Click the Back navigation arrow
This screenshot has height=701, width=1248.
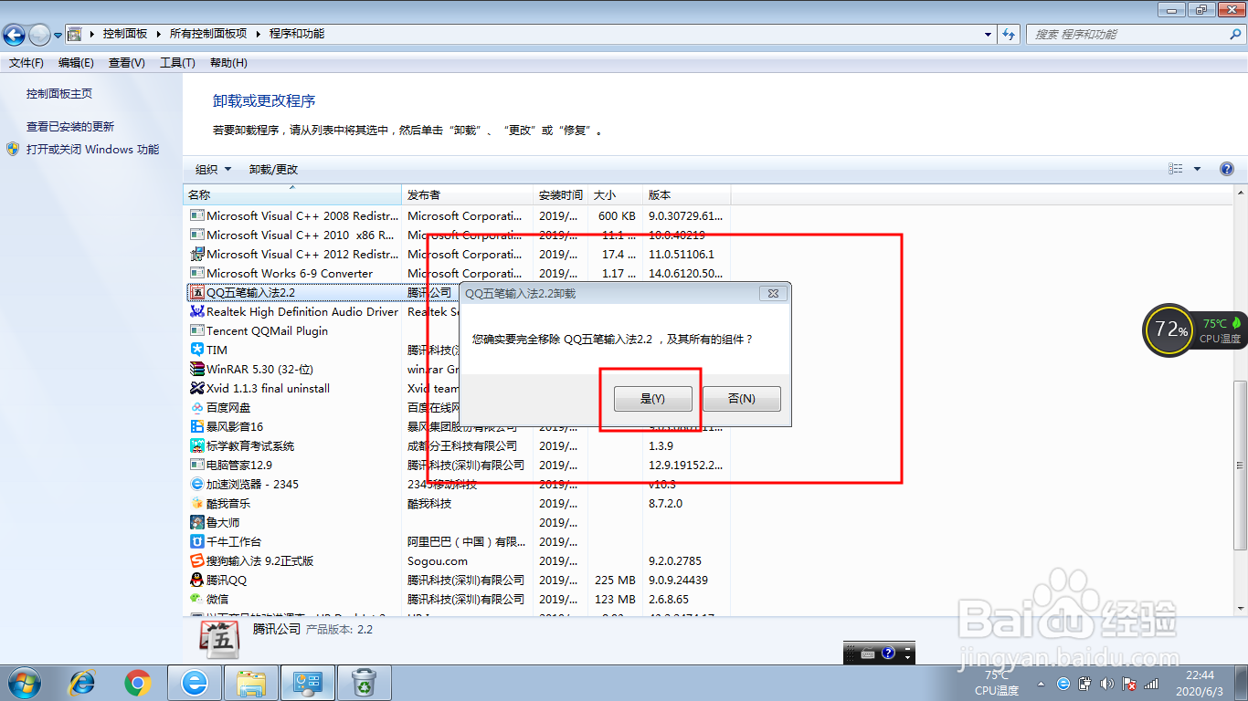click(x=15, y=35)
